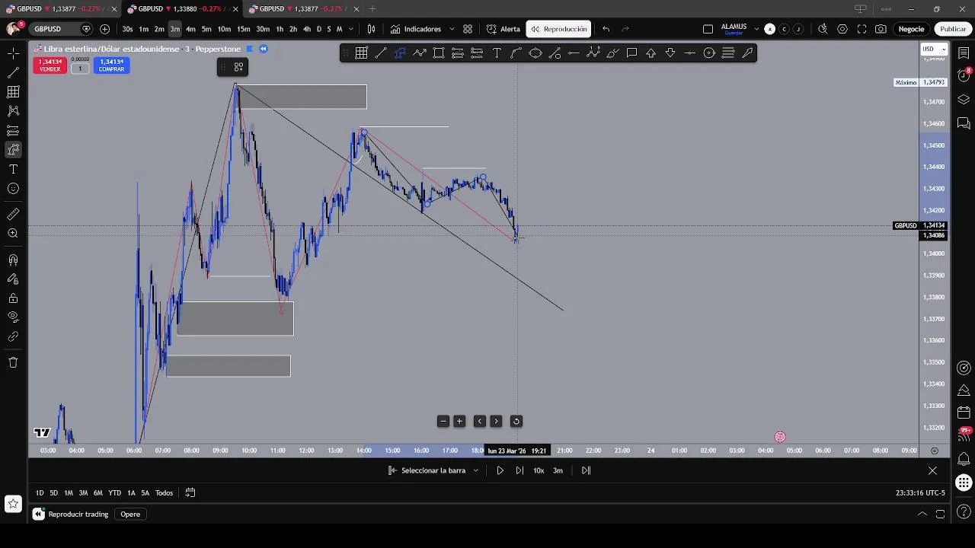Toggle the Reproducción bar replay mode
This screenshot has width=975, height=548.
(x=559, y=29)
